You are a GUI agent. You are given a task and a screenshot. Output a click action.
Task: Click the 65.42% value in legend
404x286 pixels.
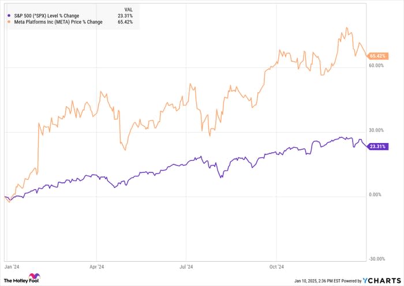pyautogui.click(x=125, y=22)
